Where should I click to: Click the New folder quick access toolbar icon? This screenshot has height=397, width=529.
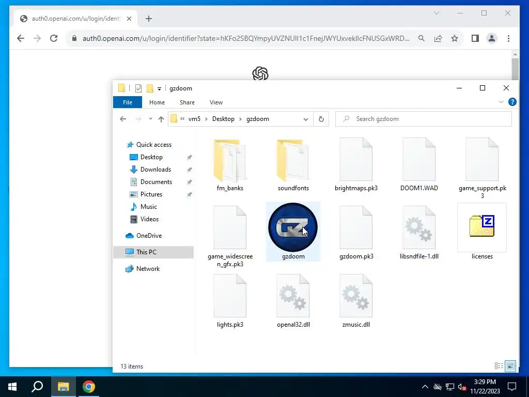click(x=150, y=88)
